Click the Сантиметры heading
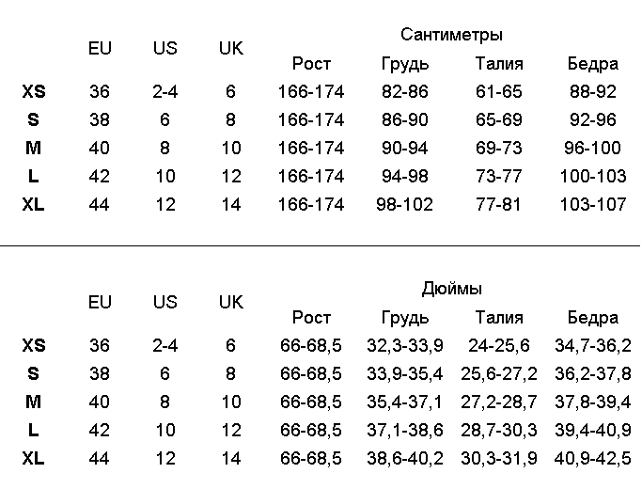The width and height of the screenshot is (642, 489). [x=451, y=35]
